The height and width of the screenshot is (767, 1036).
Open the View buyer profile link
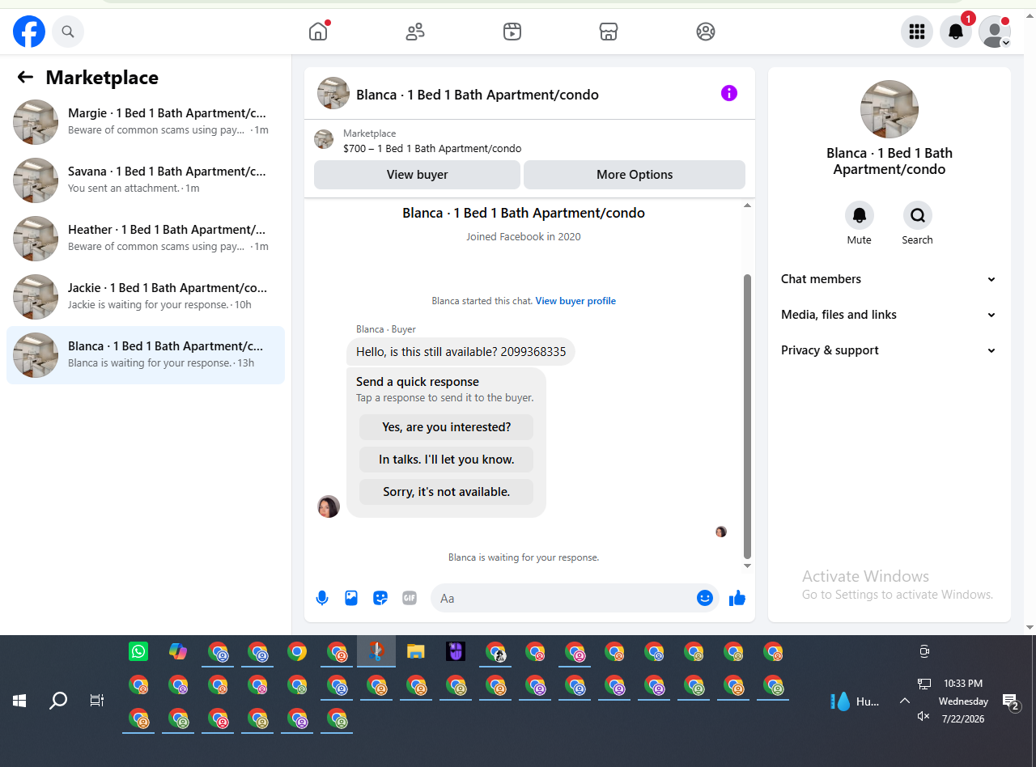[575, 301]
